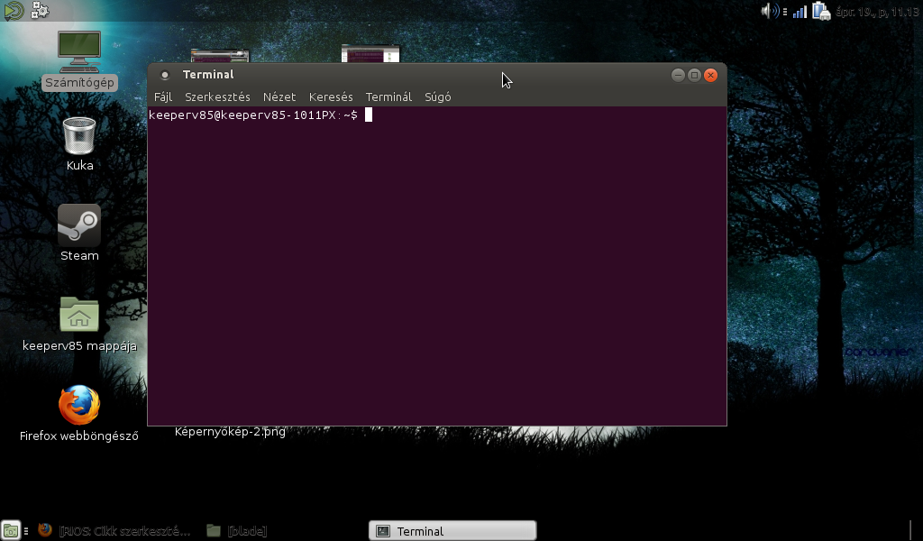
Task: Open the Szerkesztés menu
Action: 217,97
